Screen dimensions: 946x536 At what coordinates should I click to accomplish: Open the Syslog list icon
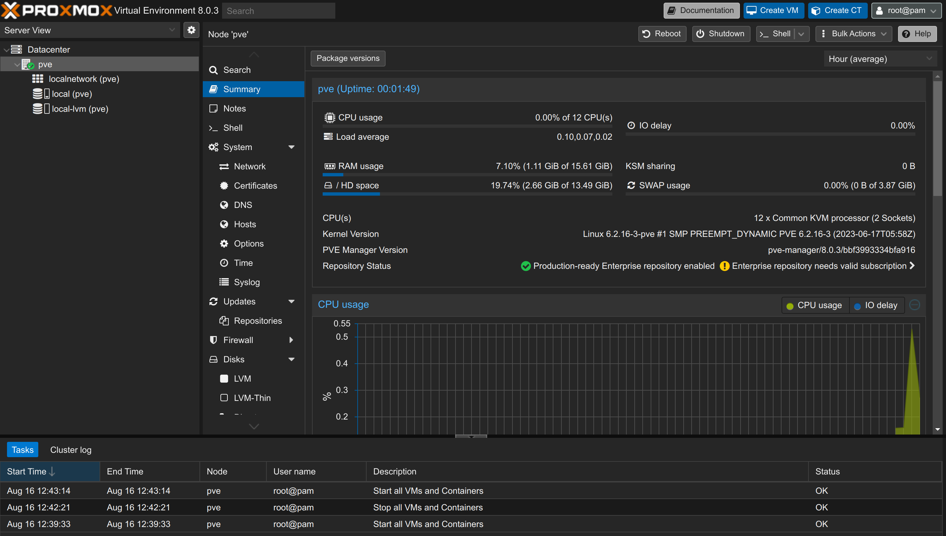click(224, 282)
